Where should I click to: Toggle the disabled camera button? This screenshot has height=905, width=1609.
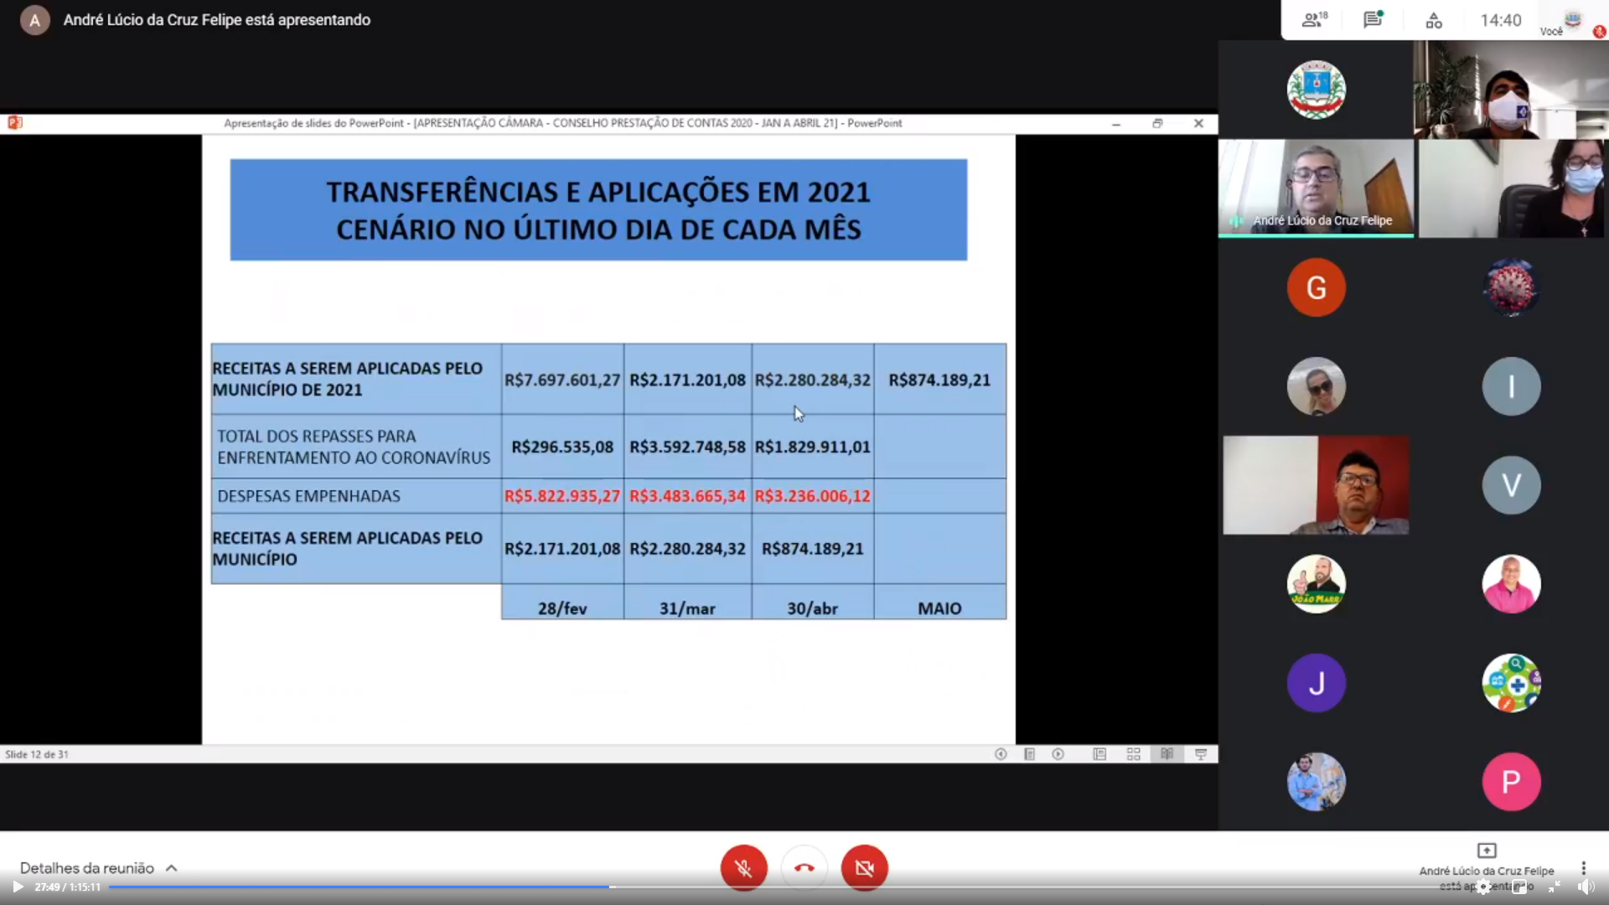point(864,867)
